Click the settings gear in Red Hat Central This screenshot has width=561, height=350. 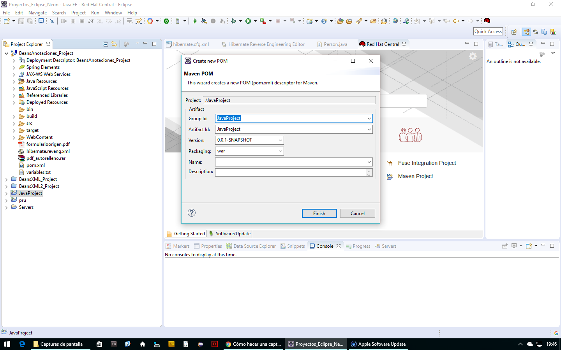pyautogui.click(x=473, y=56)
